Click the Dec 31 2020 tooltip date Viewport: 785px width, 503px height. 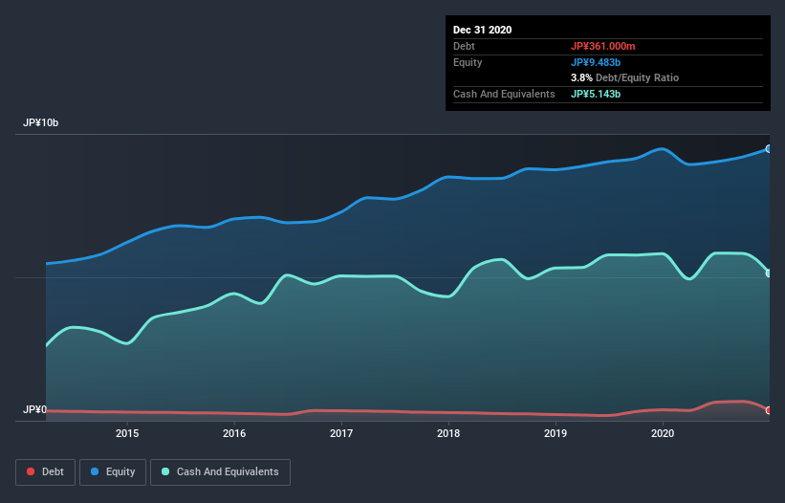pyautogui.click(x=483, y=30)
